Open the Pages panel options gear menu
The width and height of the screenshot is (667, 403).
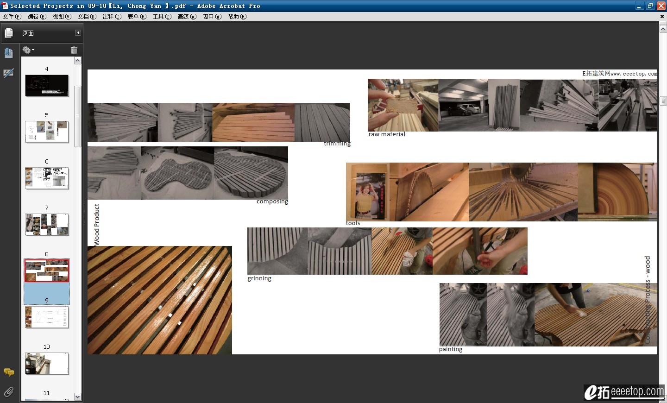coord(28,50)
